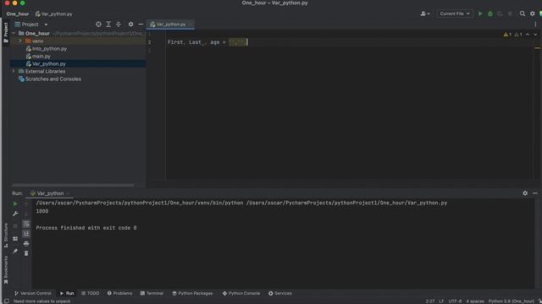Clear all console output trash icon
Viewport: 542px width, 304px height.
26,253
